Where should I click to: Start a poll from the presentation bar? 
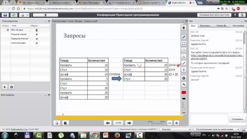pyautogui.click(x=65, y=123)
